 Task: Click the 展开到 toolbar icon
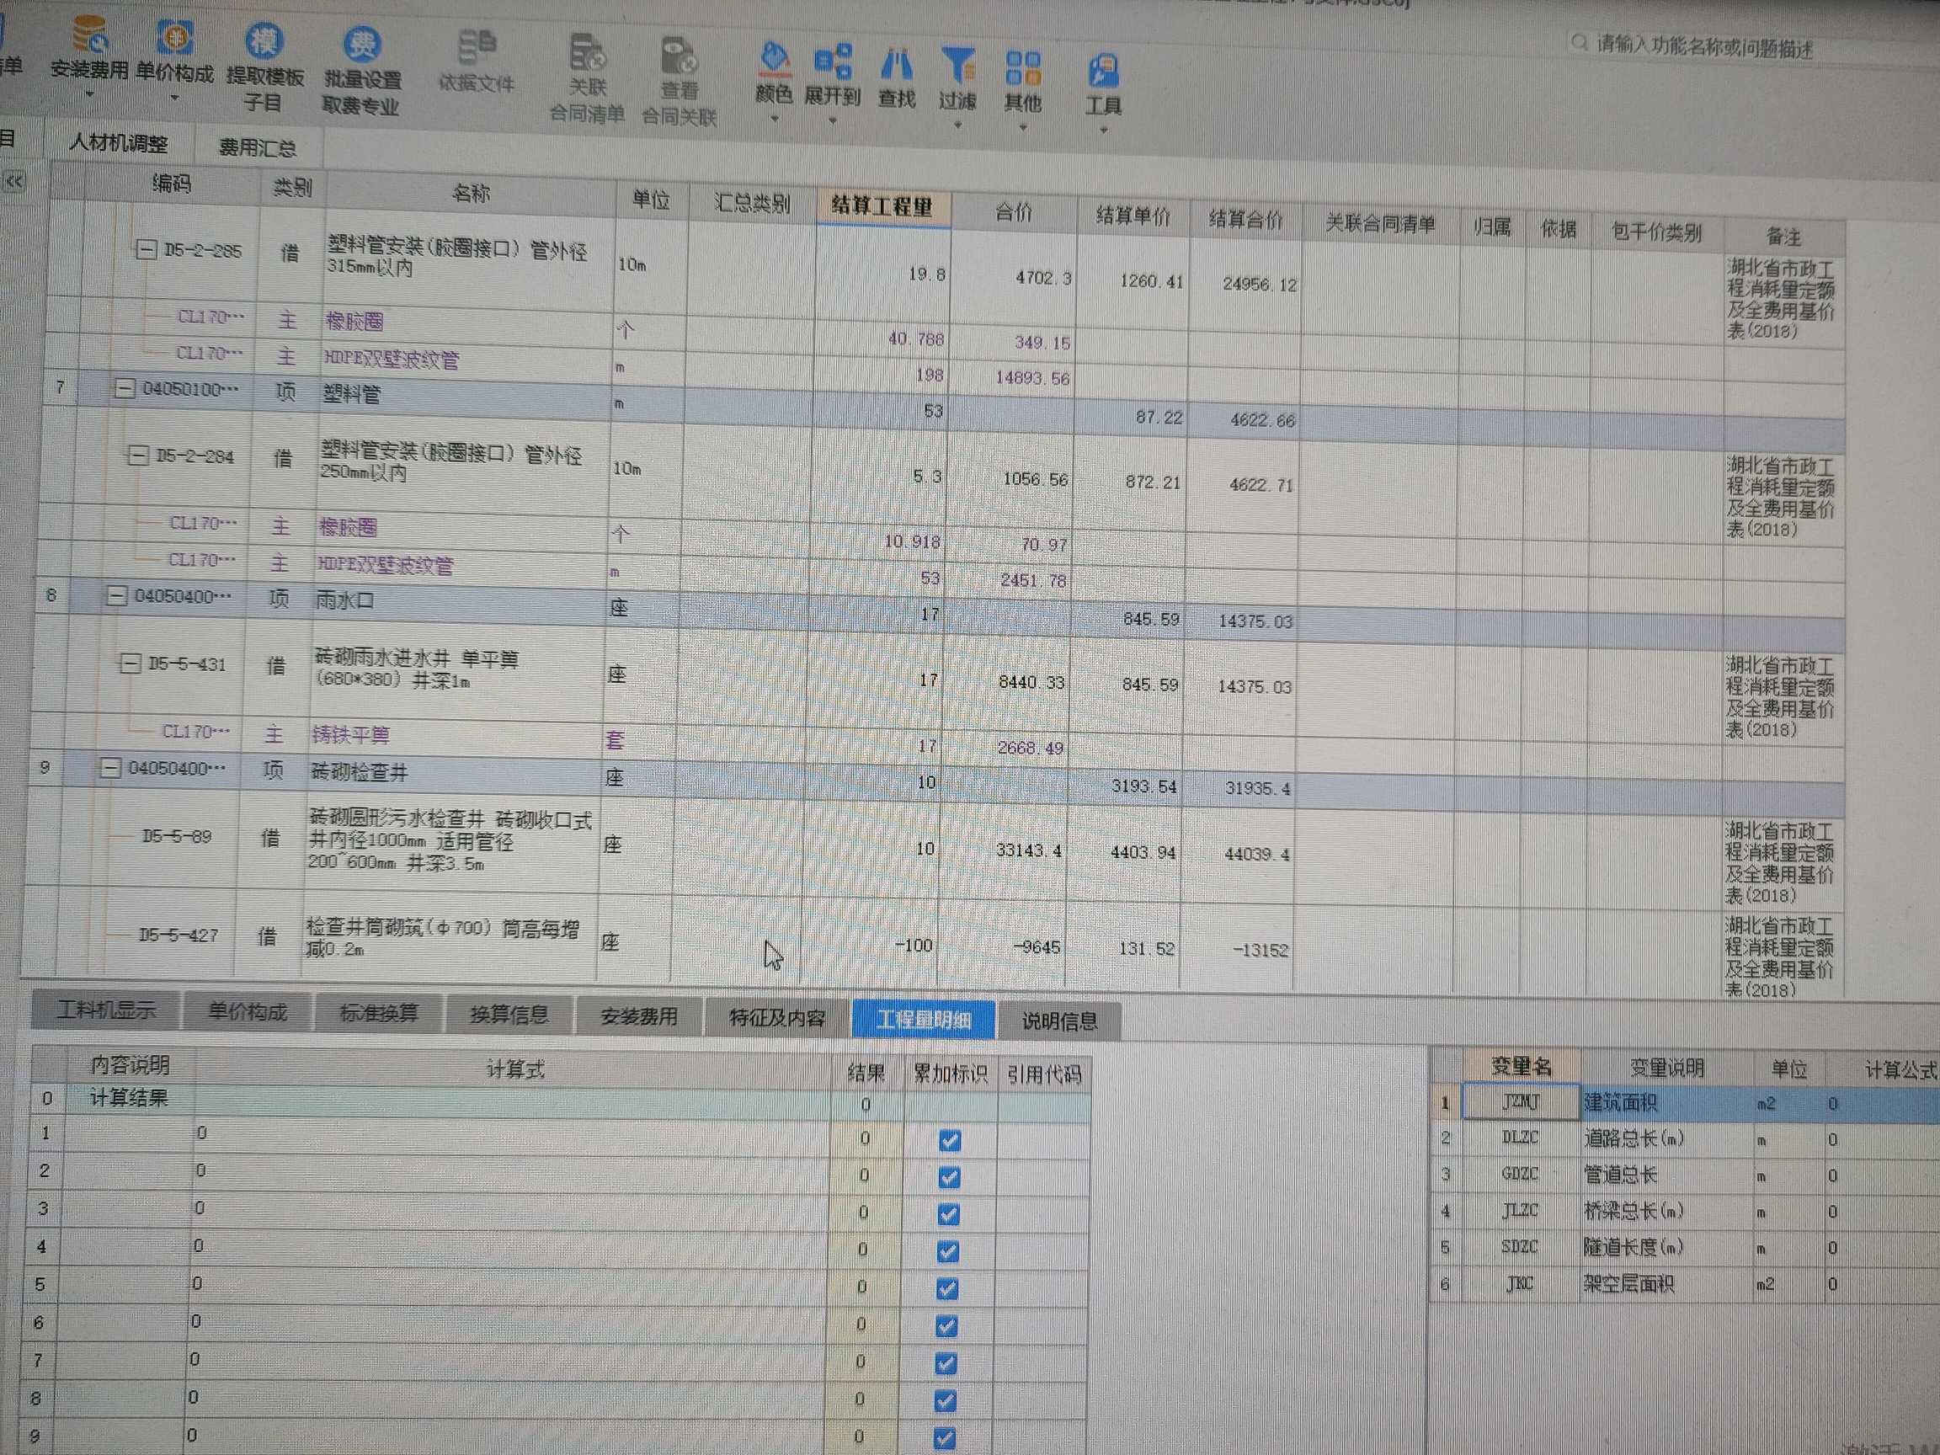(x=832, y=61)
